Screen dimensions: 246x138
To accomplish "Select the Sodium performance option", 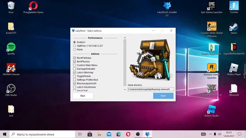I will [x=74, y=42].
